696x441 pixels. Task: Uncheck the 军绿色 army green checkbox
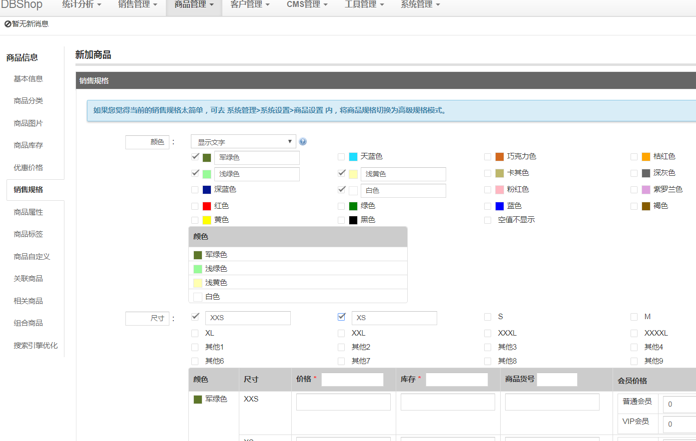pos(195,157)
